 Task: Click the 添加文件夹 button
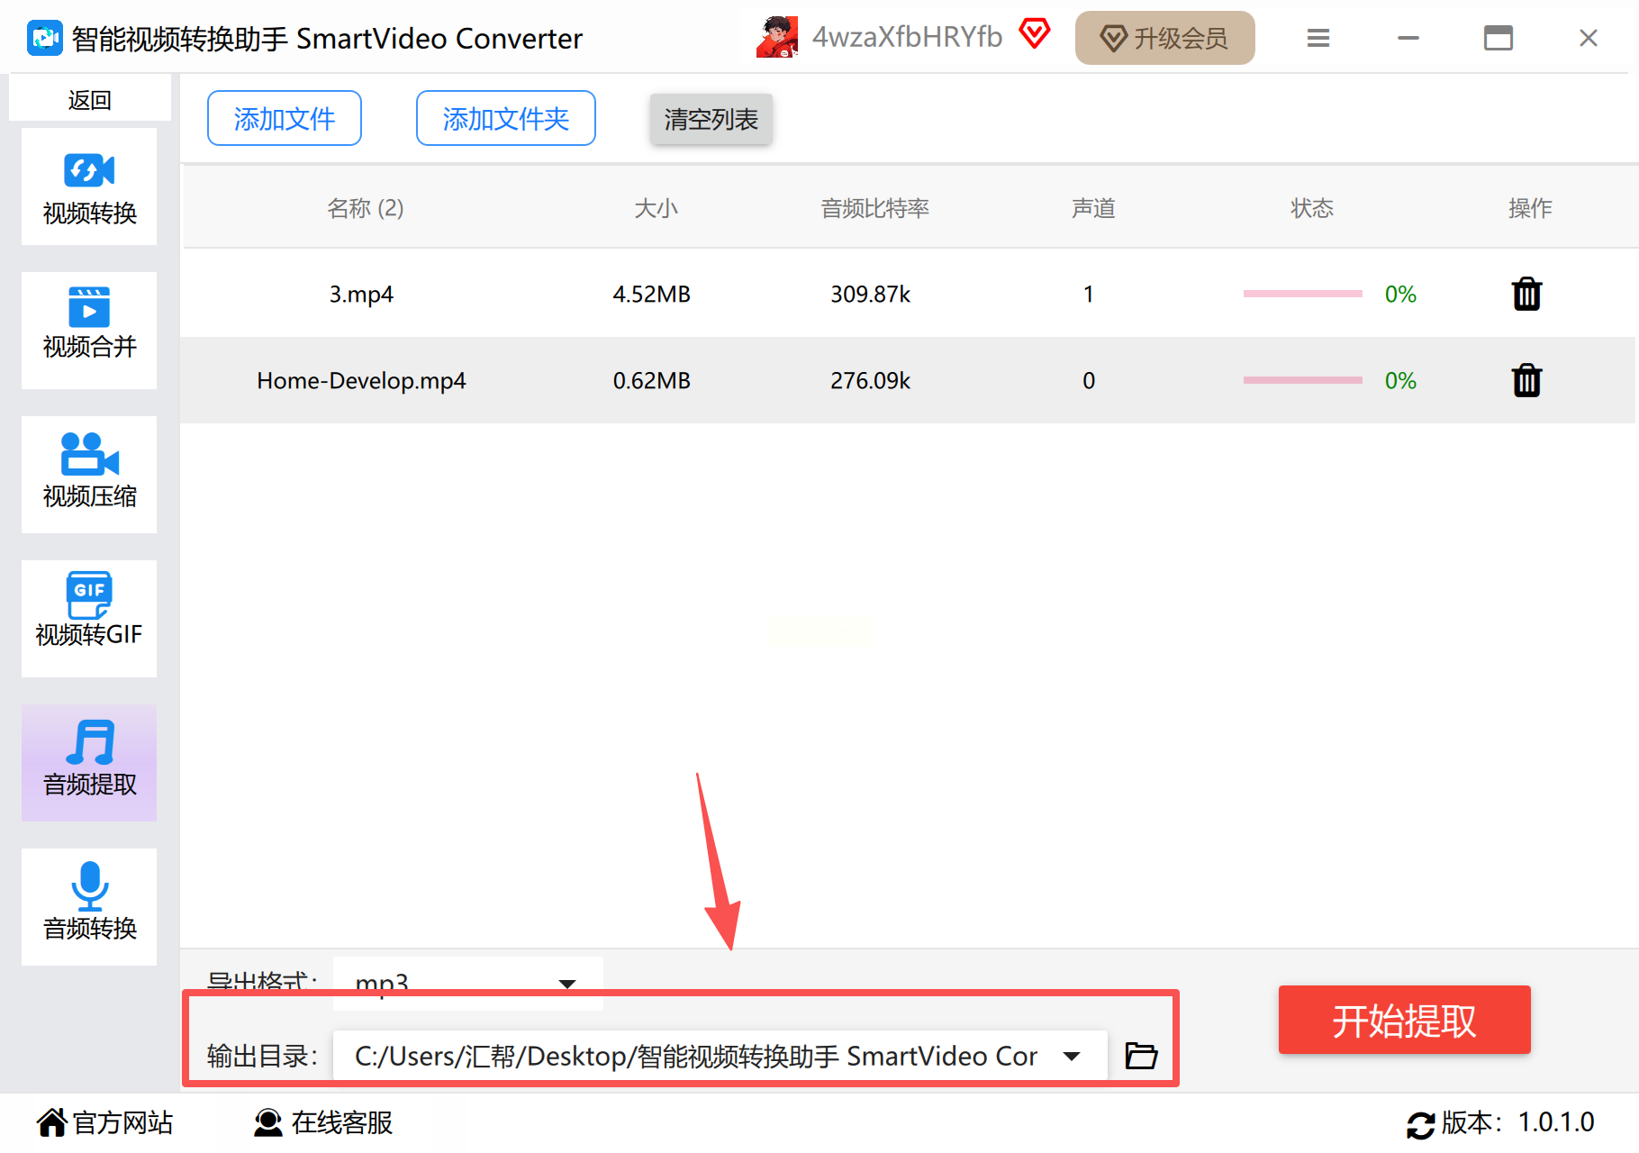(x=506, y=118)
